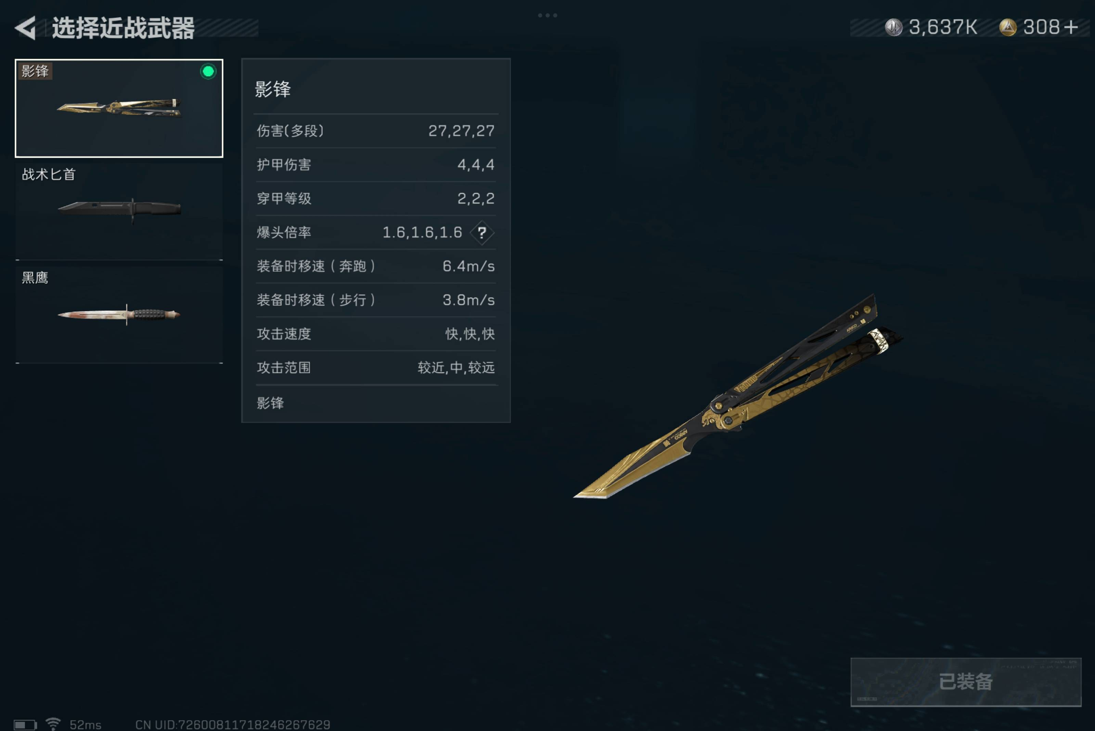The height and width of the screenshot is (731, 1095).
Task: Click the 308 gold balance
Action: (x=1041, y=27)
